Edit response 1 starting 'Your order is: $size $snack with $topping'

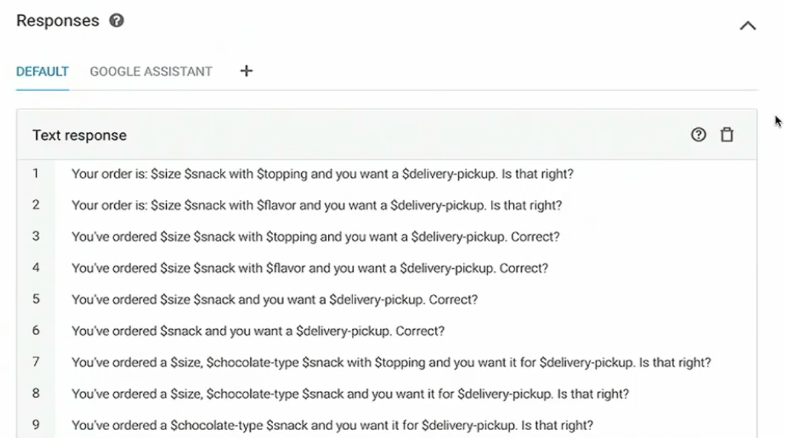(322, 174)
